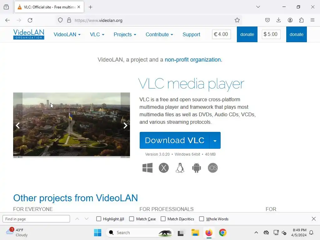Open the notifications bell in system tray
Screen dimensions: 320x240
coord(311,232)
